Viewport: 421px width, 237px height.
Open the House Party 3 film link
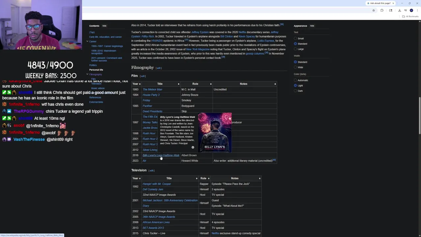click(x=151, y=95)
